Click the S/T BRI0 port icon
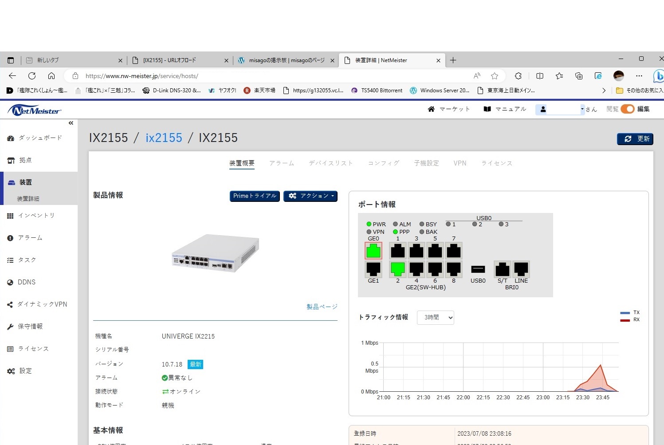 pos(503,269)
